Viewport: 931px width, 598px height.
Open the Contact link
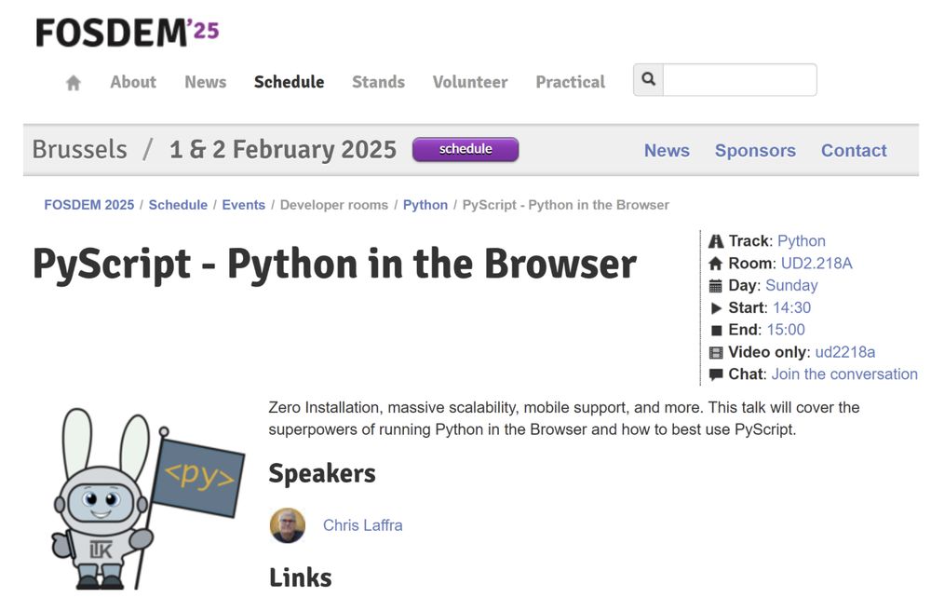click(x=854, y=150)
